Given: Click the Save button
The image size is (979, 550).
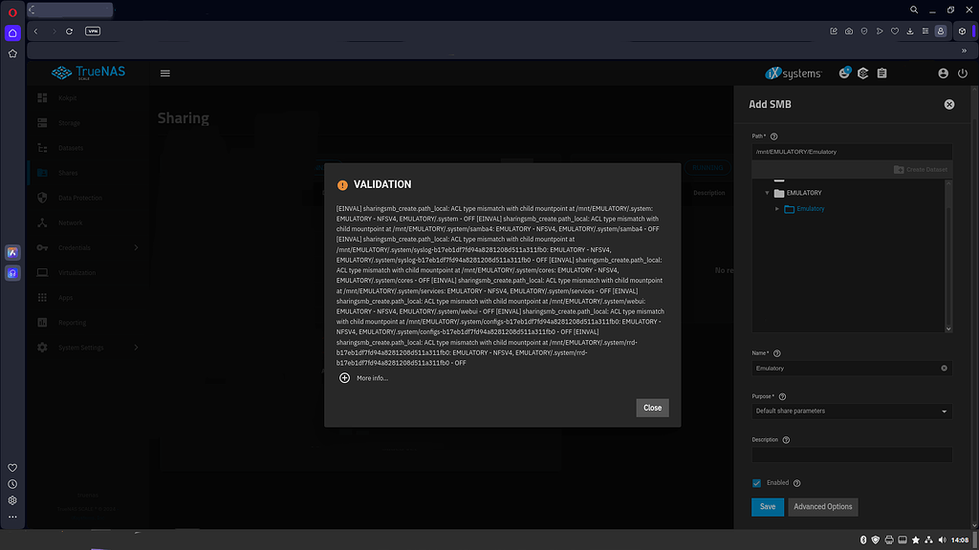Looking at the screenshot, I should (767, 506).
